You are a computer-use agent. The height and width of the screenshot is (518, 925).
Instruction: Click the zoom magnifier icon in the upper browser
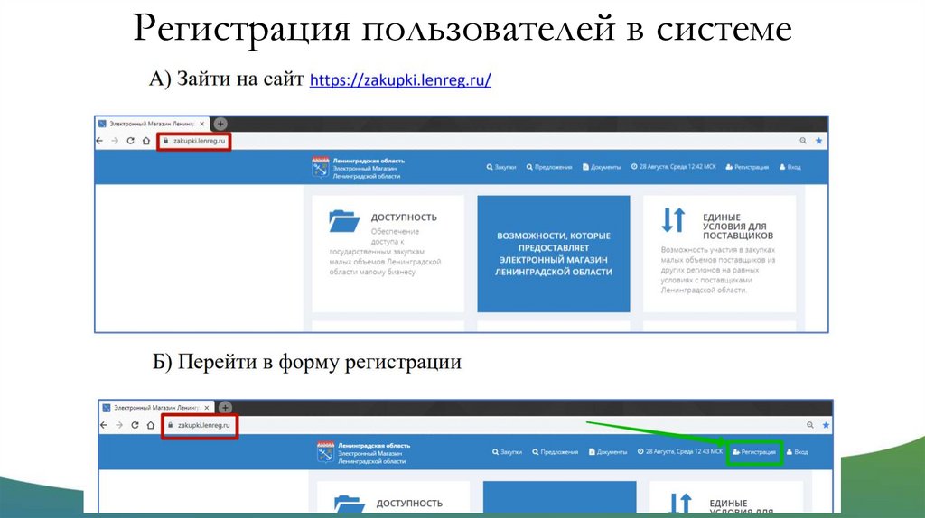point(803,141)
